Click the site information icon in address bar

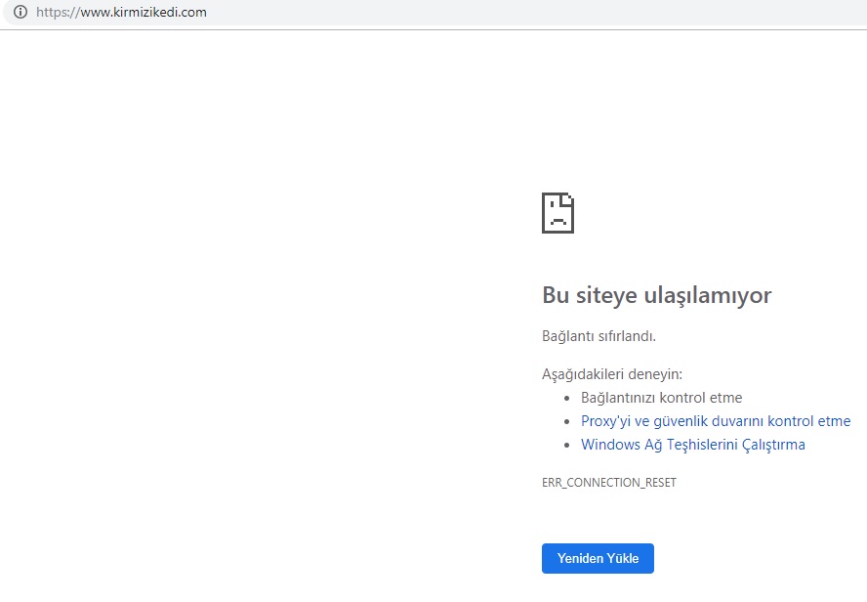click(x=20, y=13)
